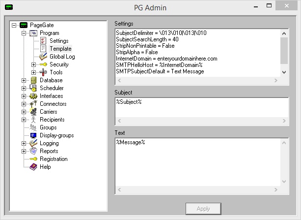The height and width of the screenshot is (220, 301).
Task: Click the PG Admin title bar app icon
Action: (x=9, y=7)
